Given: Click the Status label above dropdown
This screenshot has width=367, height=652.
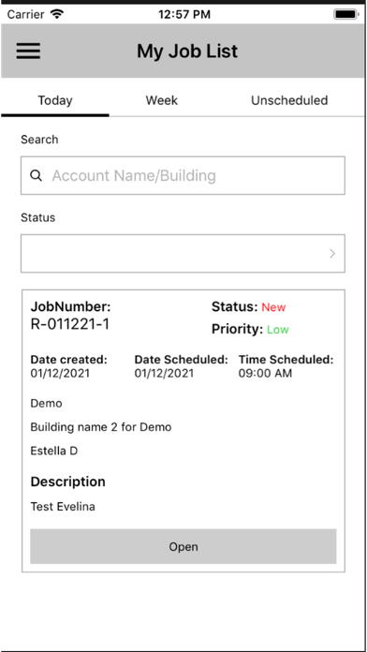Looking at the screenshot, I should click(x=37, y=217).
